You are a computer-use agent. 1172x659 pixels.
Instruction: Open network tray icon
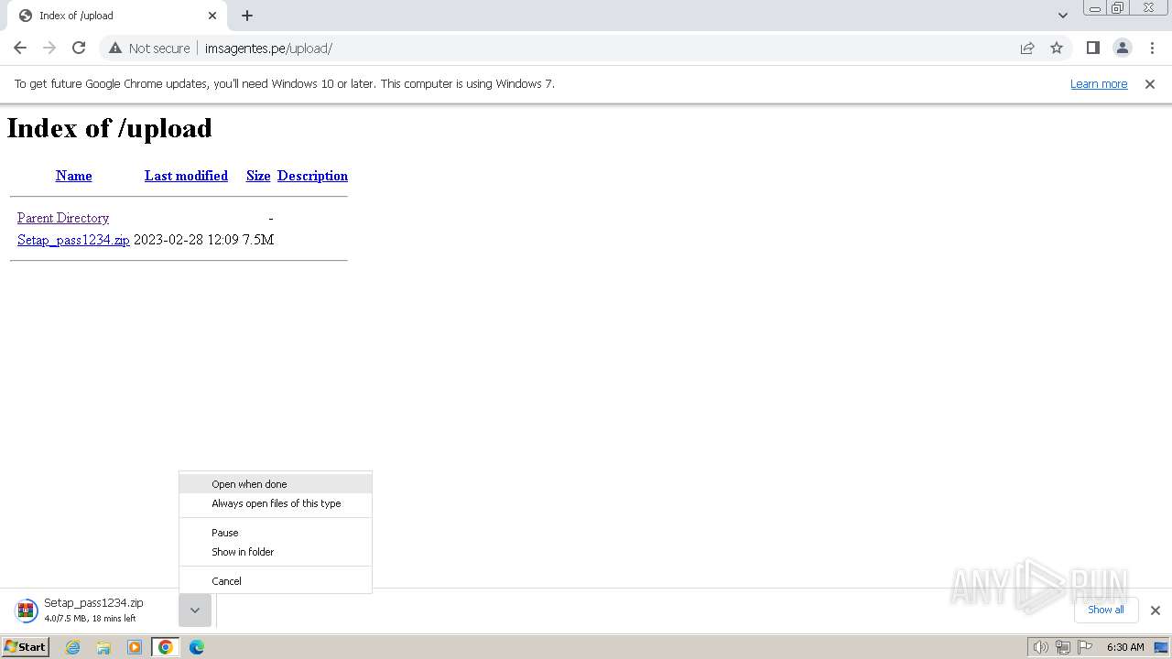1063,647
